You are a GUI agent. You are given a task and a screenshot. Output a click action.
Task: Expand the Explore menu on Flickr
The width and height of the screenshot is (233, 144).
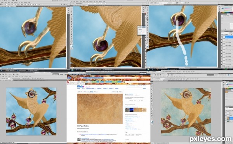pyautogui.click(x=111, y=88)
